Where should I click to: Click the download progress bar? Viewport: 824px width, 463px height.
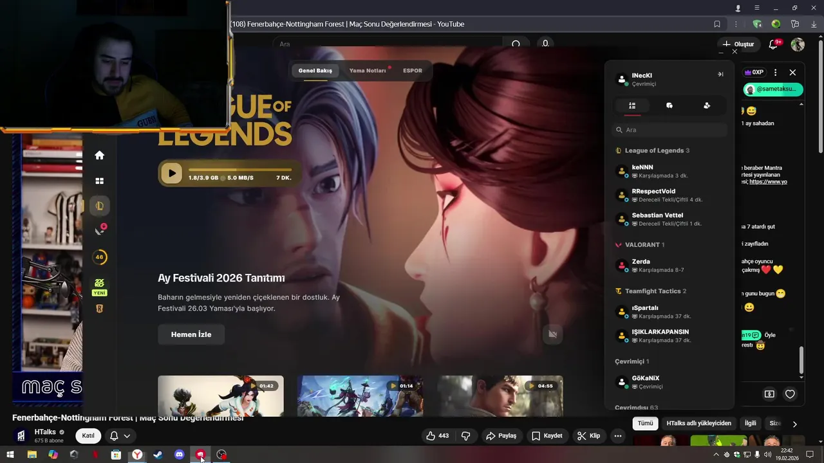pyautogui.click(x=239, y=170)
